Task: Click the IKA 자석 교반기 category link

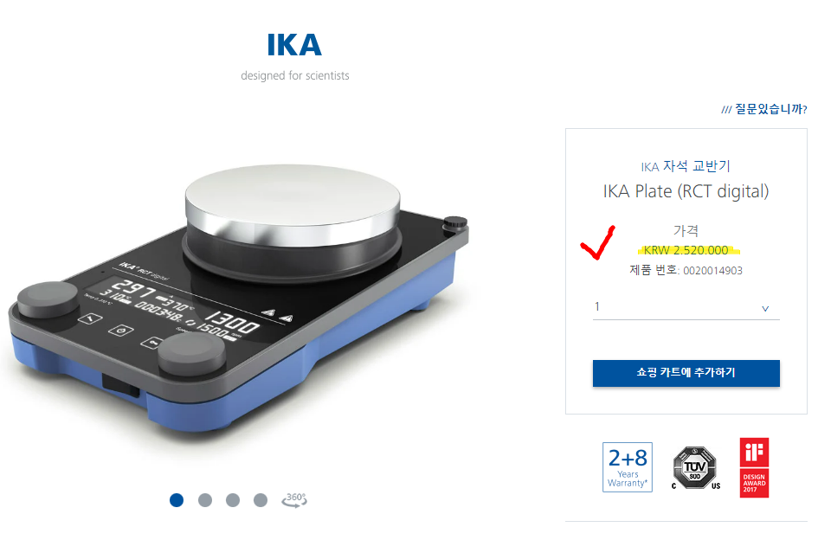Action: point(686,166)
